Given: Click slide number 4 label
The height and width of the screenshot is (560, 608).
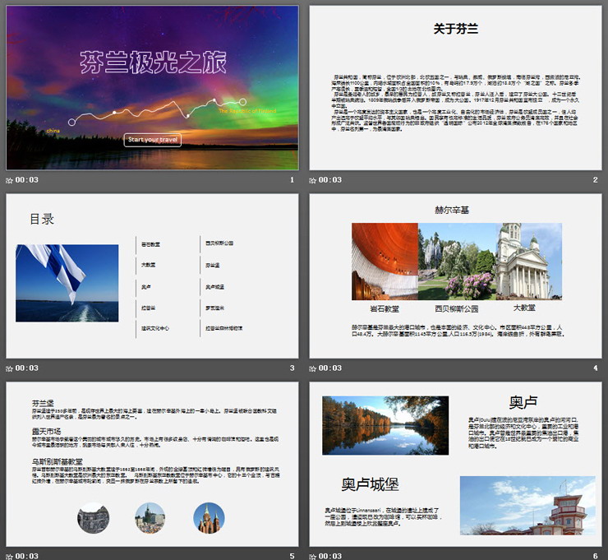Looking at the screenshot, I should [x=595, y=368].
